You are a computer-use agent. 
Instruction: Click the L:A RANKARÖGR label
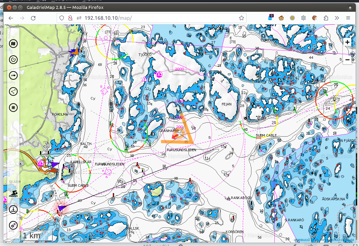[x=238, y=198]
